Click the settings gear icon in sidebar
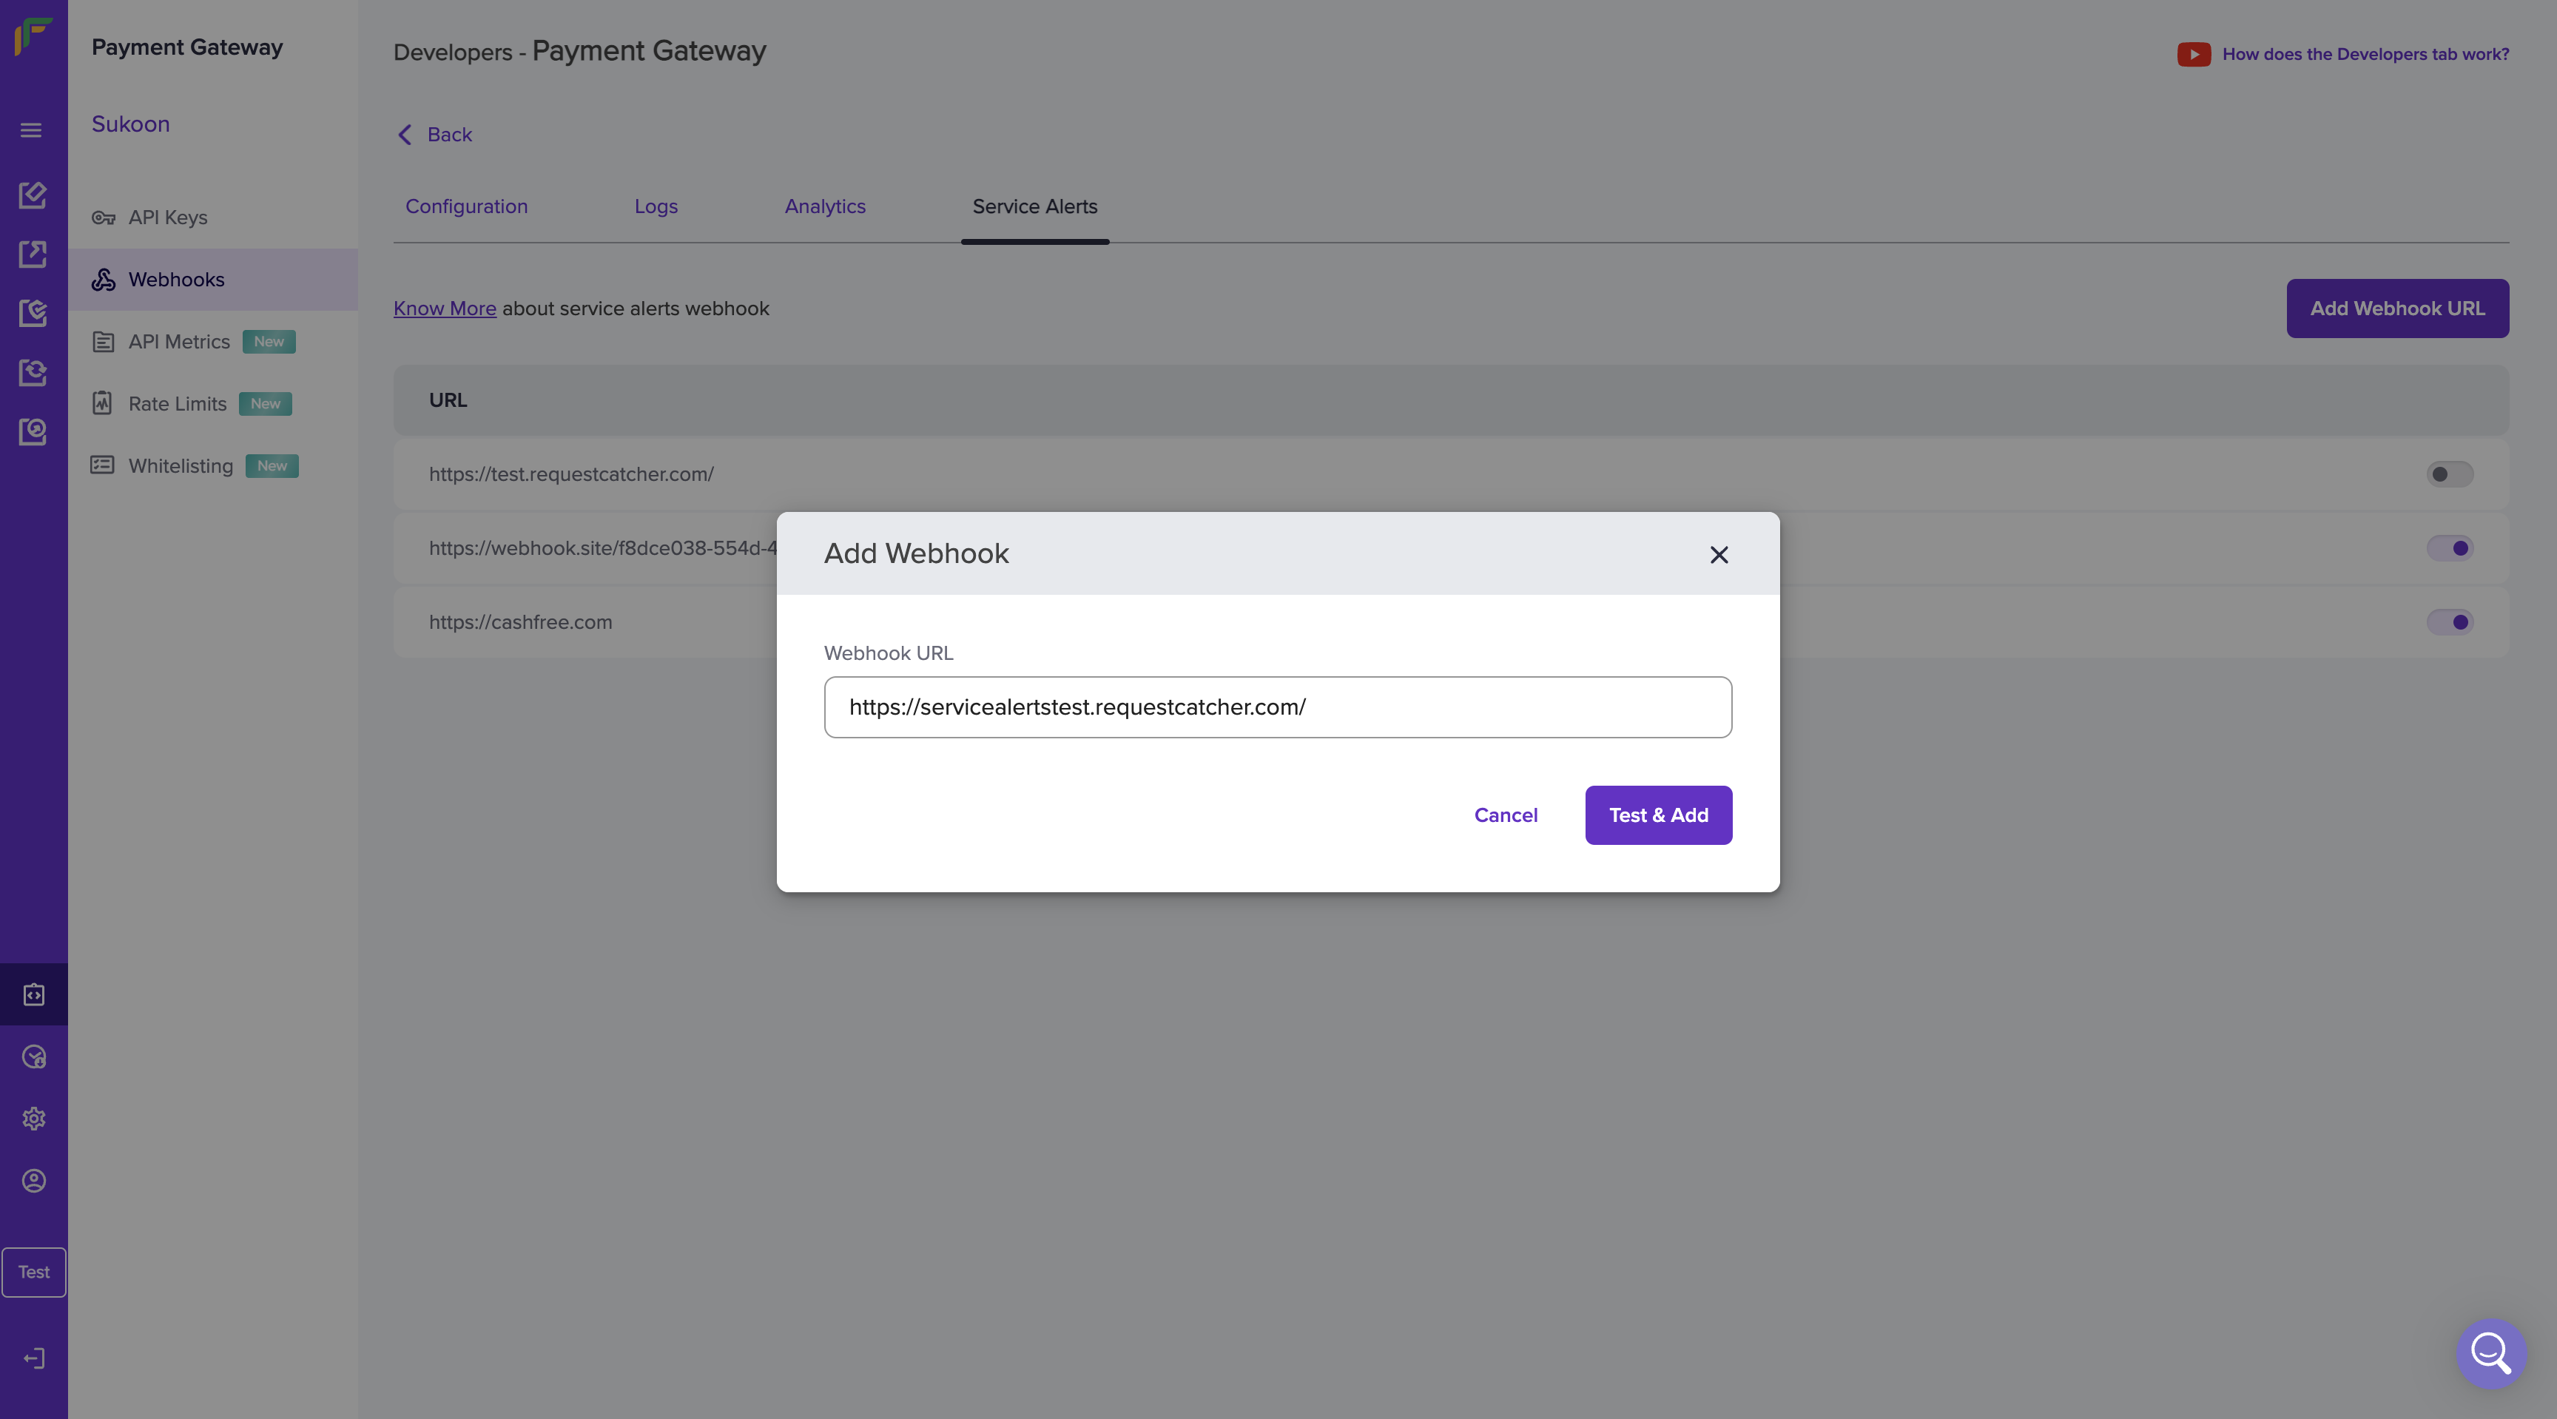 click(34, 1119)
